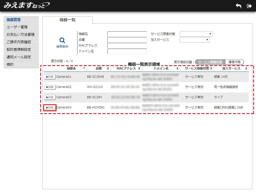The image size is (256, 192).
Task: Click 詳細 button for Camera04
Action: point(50,107)
